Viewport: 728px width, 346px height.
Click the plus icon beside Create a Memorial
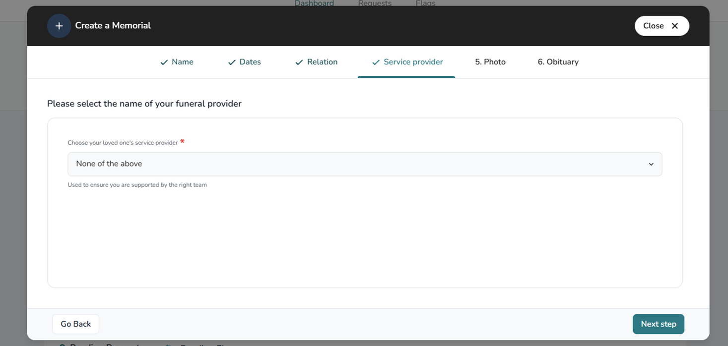(59, 26)
